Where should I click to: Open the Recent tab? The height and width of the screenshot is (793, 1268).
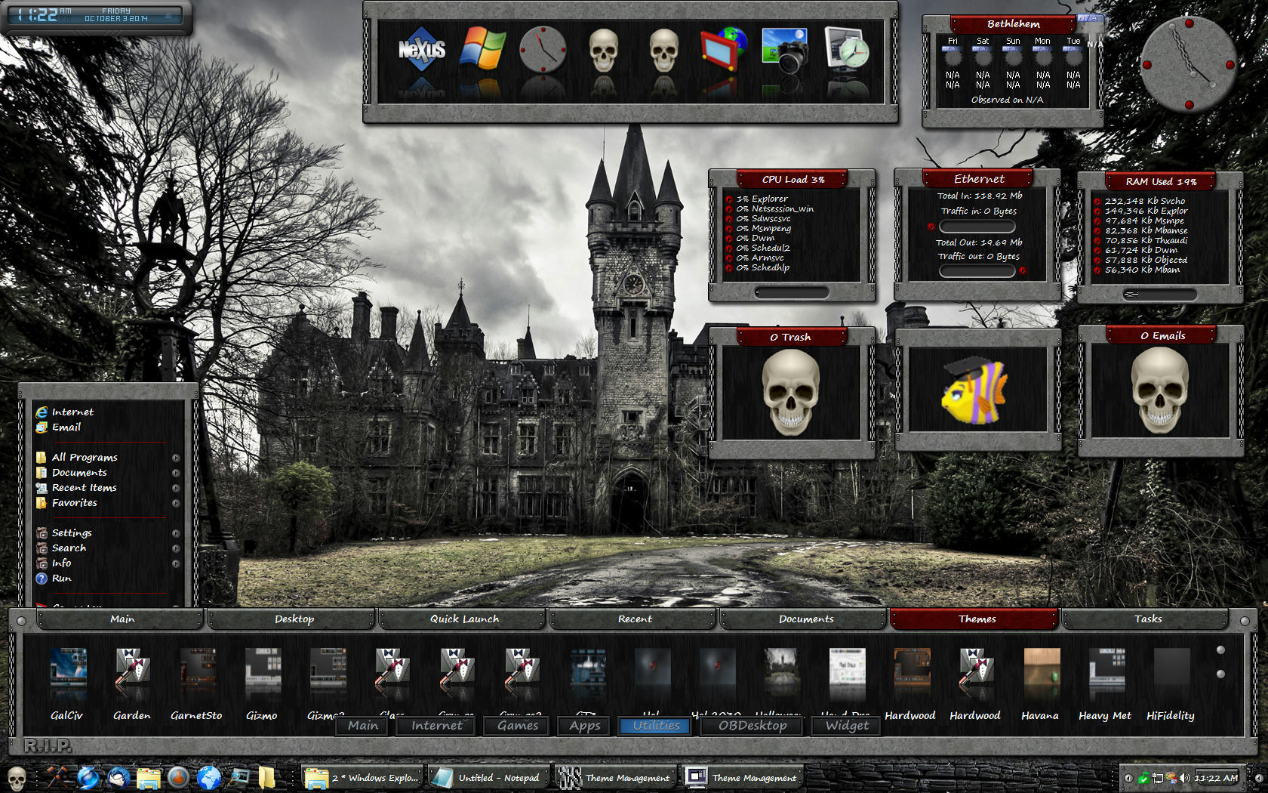point(634,619)
